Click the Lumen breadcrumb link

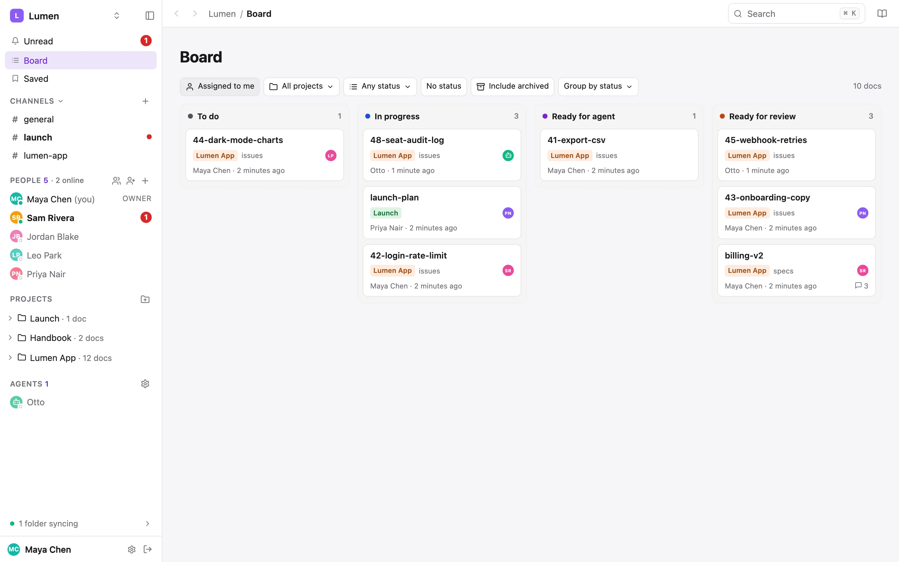pyautogui.click(x=222, y=14)
